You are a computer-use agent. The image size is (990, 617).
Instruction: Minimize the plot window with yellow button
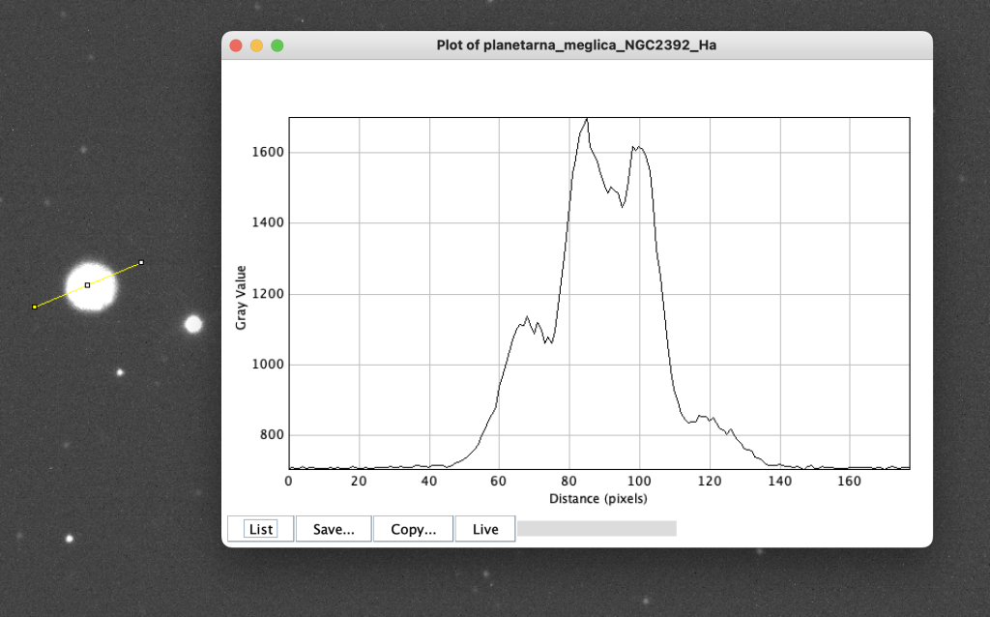click(x=256, y=45)
